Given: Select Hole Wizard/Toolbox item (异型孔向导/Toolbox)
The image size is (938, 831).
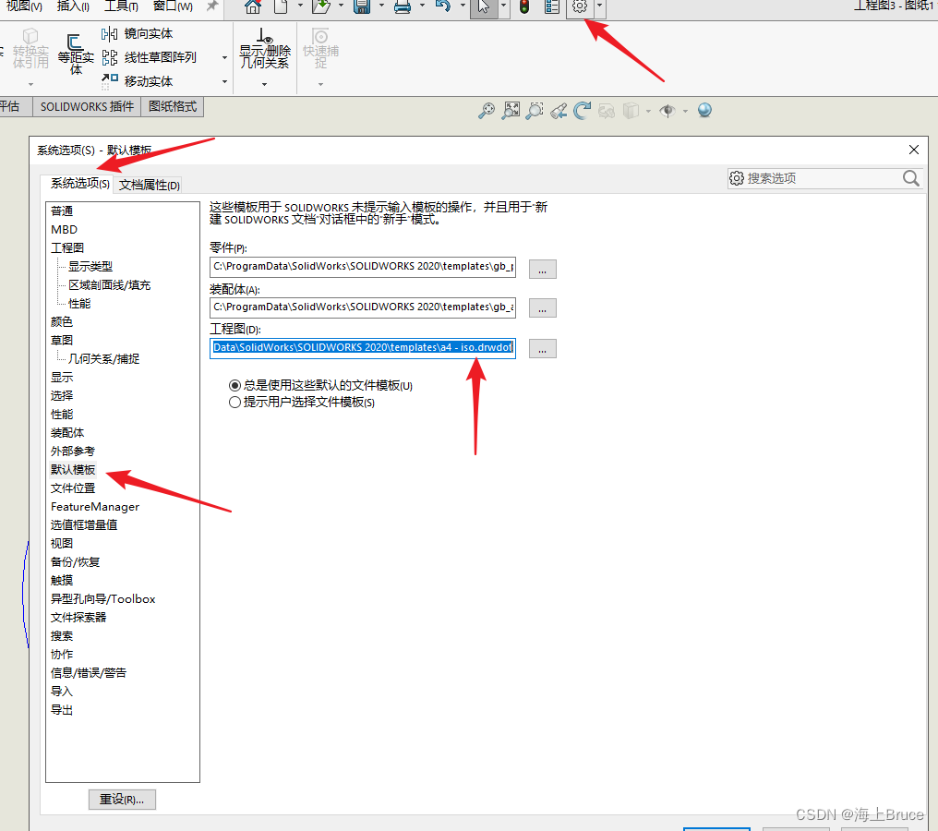Looking at the screenshot, I should click(x=102, y=599).
